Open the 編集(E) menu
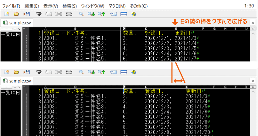Image resolution: width=258 pixels, height=136 pixels. point(32,6)
